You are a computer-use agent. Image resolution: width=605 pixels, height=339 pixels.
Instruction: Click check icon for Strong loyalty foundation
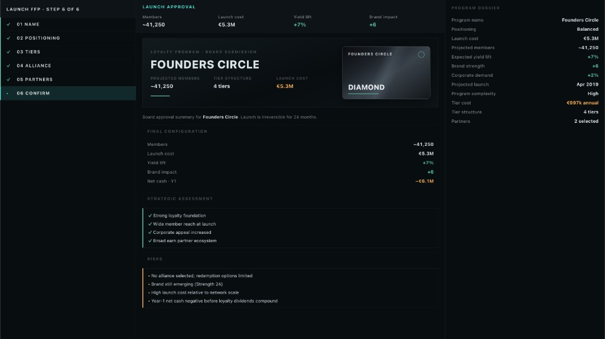point(150,216)
